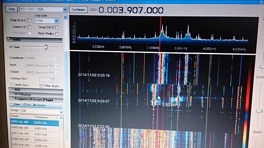Expand the AGC panel
This screenshot has height=148, width=264.
[36, 89]
